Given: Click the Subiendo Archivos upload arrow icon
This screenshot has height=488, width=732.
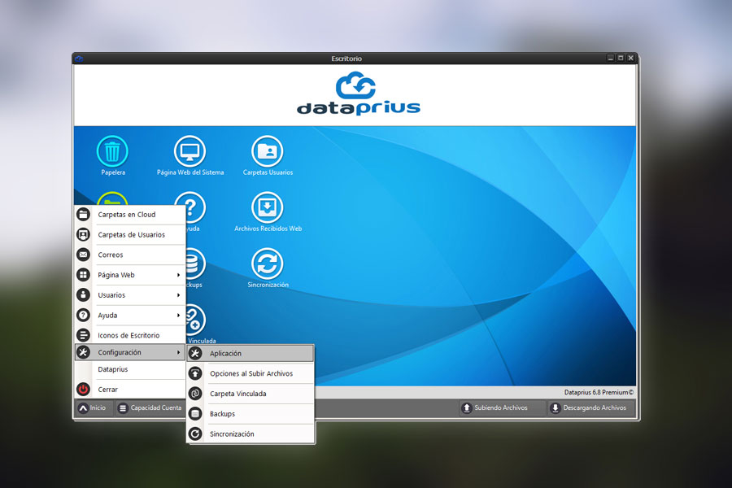Looking at the screenshot, I should click(466, 407).
